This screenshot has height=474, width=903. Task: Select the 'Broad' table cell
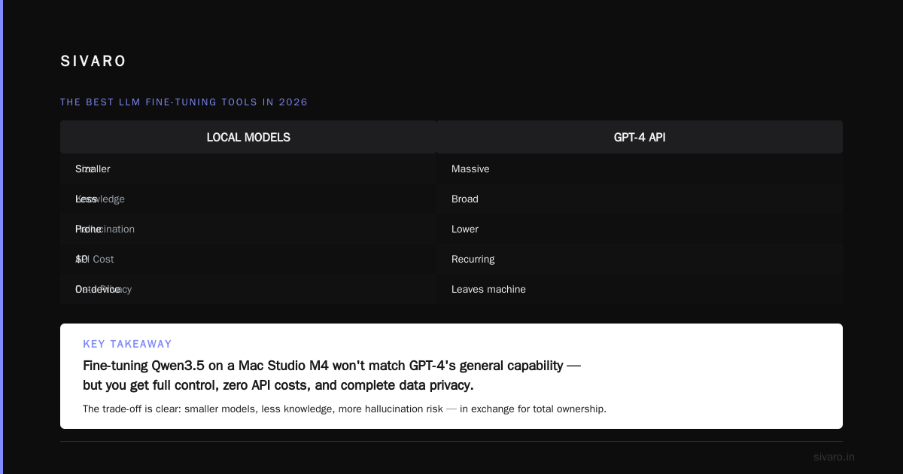(x=640, y=199)
